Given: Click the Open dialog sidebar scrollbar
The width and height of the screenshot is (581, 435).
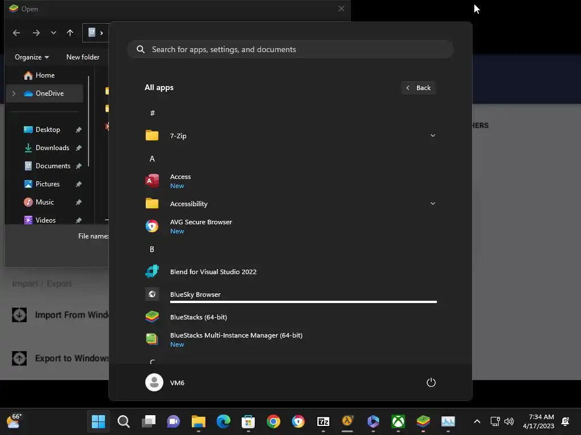Looking at the screenshot, I should point(89,121).
